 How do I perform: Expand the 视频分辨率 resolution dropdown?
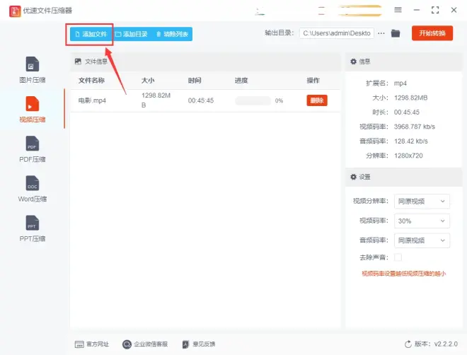click(422, 202)
